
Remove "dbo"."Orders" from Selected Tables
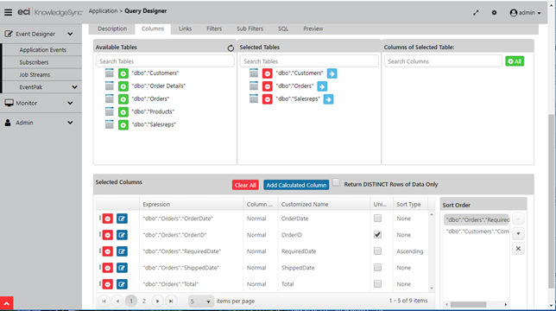pos(268,86)
